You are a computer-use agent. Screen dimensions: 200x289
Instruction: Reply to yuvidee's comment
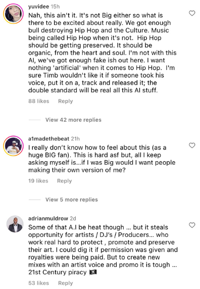[x=66, y=101]
